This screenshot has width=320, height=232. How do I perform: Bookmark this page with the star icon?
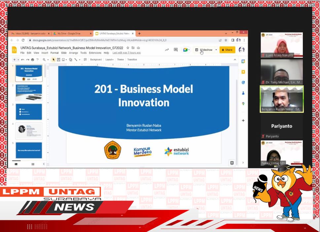[x=226, y=40]
